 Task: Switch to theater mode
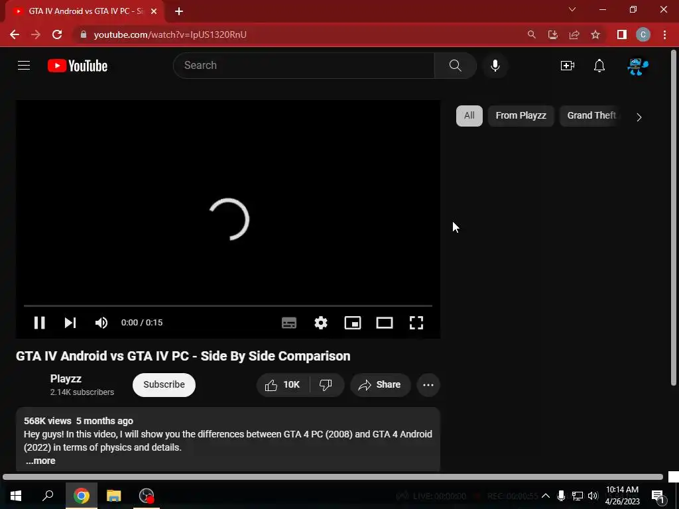click(385, 323)
